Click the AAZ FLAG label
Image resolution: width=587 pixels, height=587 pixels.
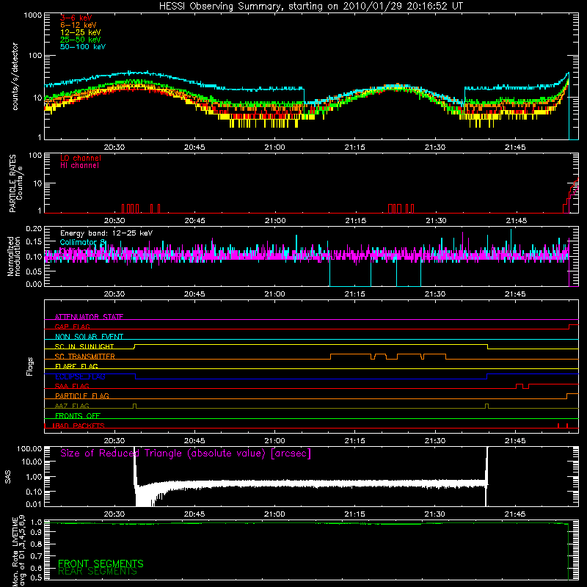72,406
